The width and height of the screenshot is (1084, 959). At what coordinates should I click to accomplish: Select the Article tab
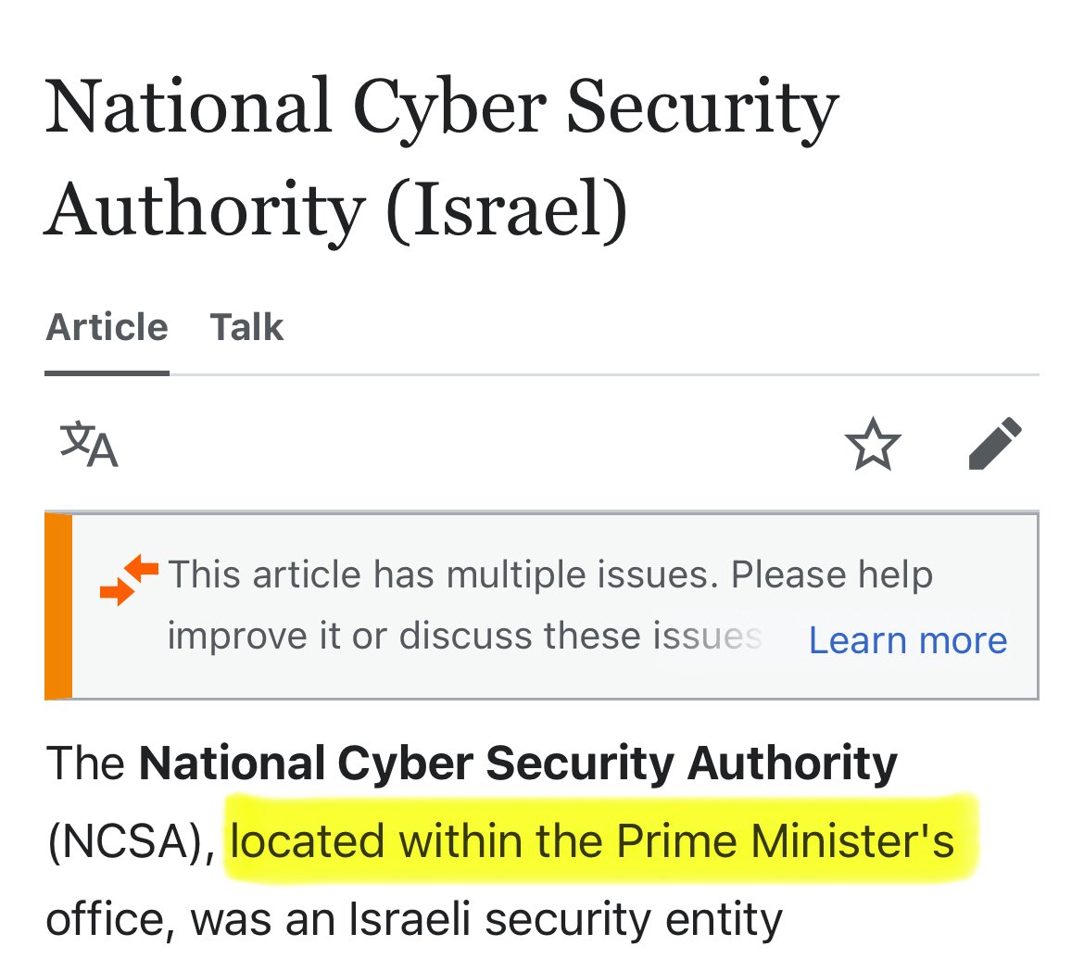tap(107, 328)
